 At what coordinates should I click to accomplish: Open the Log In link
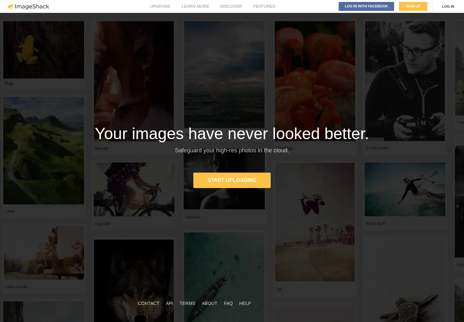(x=448, y=6)
